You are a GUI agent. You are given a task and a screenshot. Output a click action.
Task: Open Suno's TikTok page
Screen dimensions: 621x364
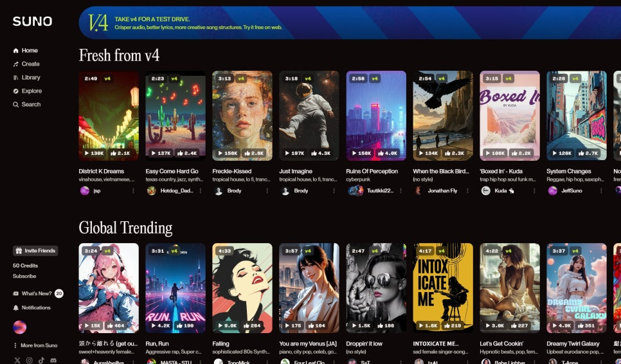pos(41,360)
